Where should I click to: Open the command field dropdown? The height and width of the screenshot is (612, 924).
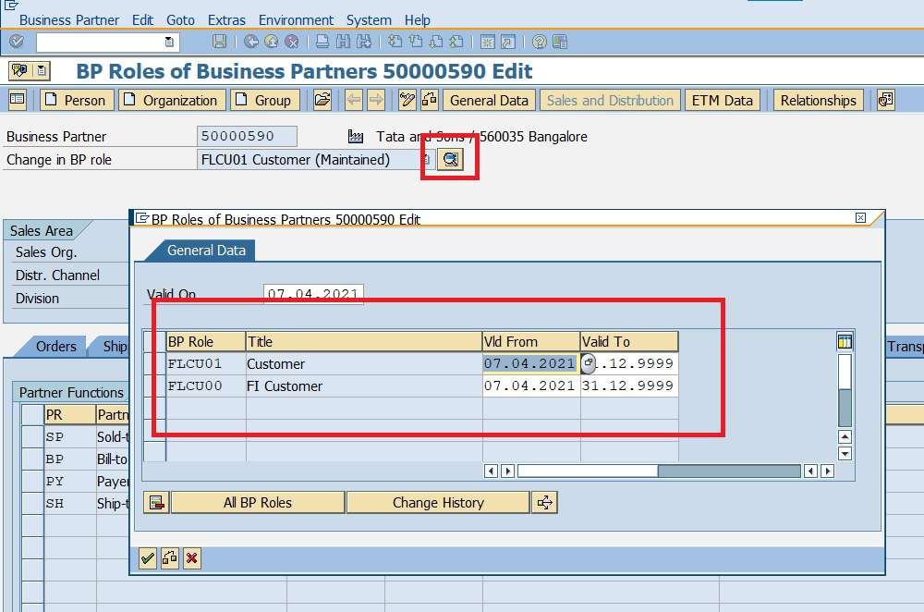tap(167, 42)
